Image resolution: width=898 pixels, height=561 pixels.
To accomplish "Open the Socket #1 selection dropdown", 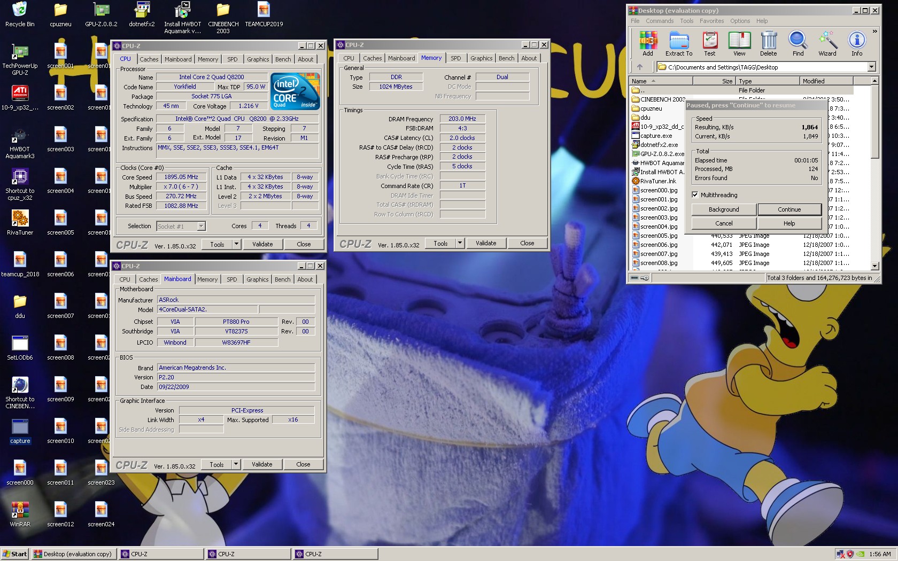I will pyautogui.click(x=201, y=227).
